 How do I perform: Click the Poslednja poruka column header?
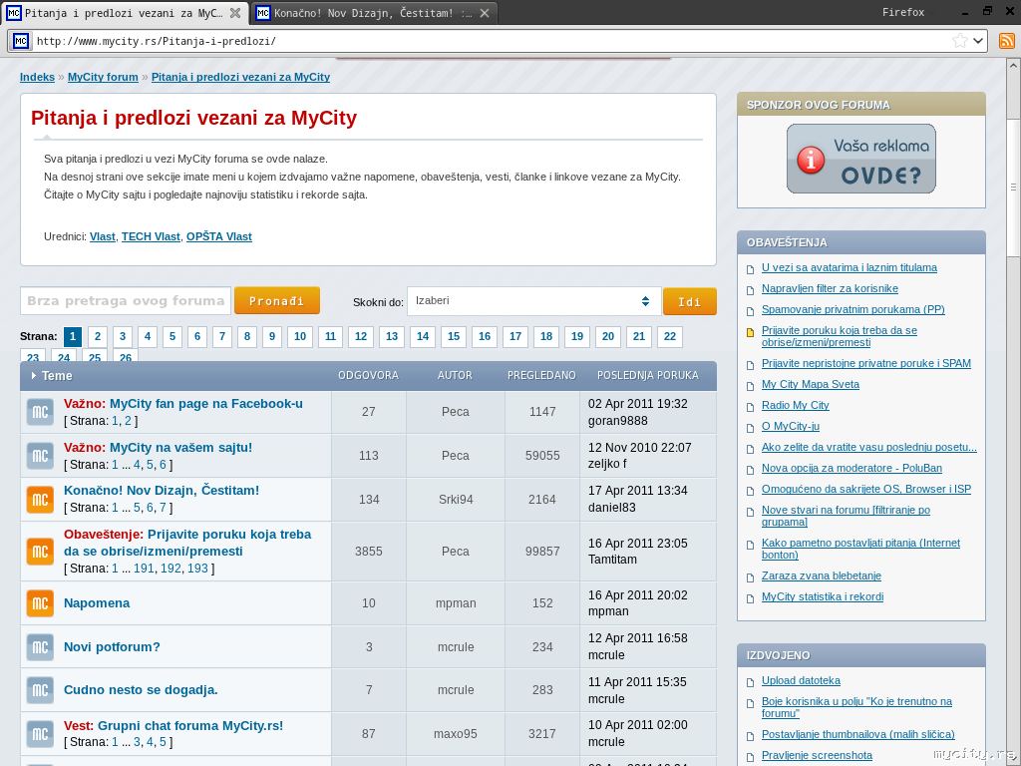(648, 375)
